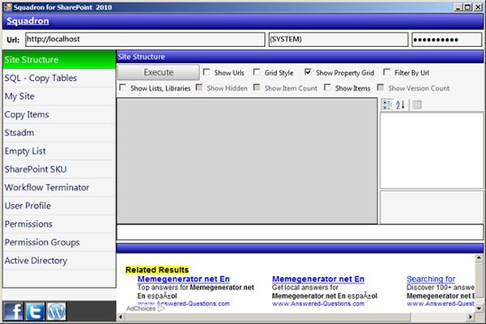This screenshot has height=324, width=486.
Task: Open the Facebook icon link
Action: point(14,311)
